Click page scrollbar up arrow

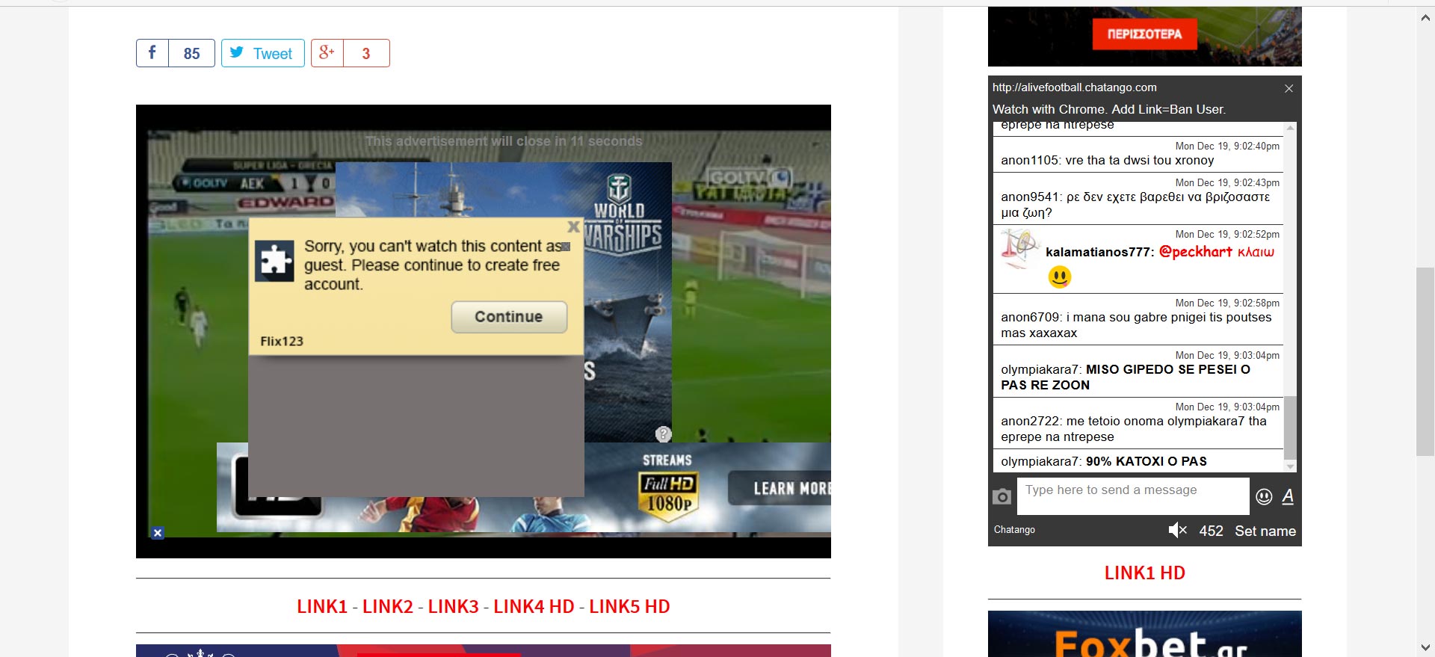(1425, 17)
